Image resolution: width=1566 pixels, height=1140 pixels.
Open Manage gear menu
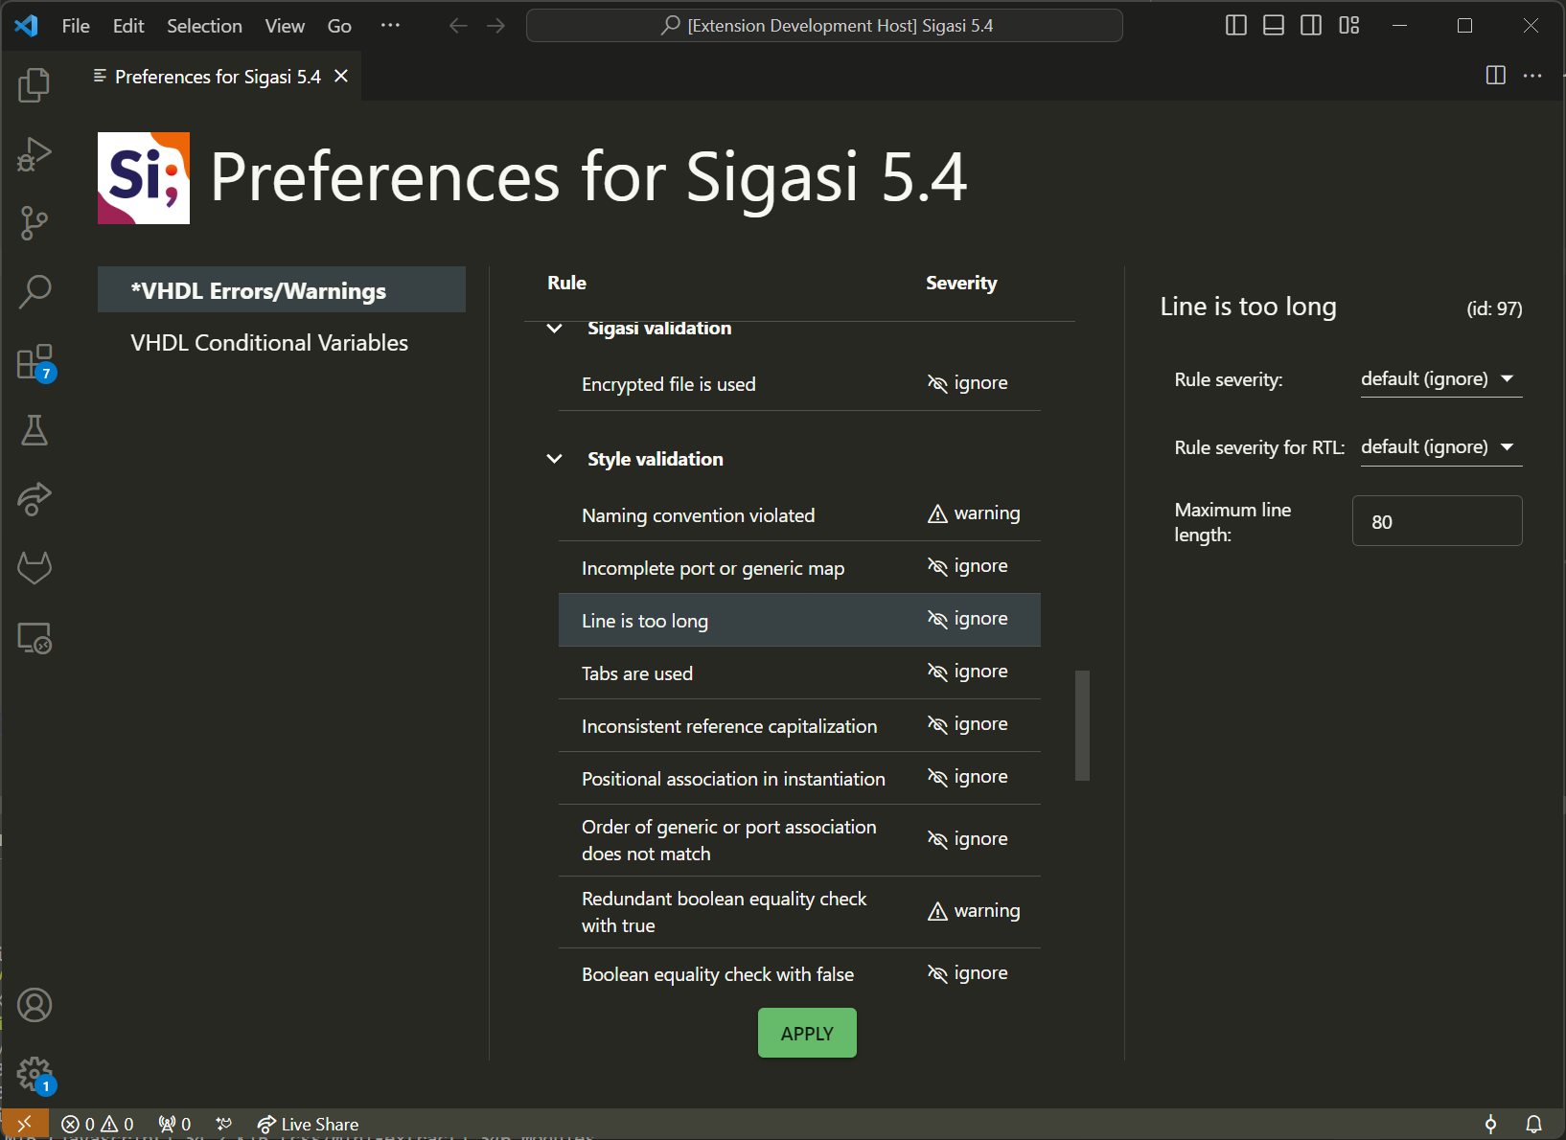(35, 1075)
